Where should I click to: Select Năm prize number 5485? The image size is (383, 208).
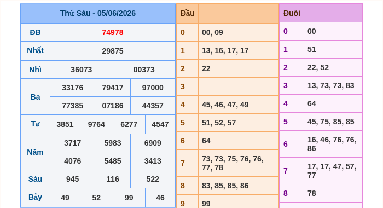click(x=113, y=161)
